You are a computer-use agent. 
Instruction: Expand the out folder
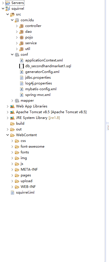(7, 129)
